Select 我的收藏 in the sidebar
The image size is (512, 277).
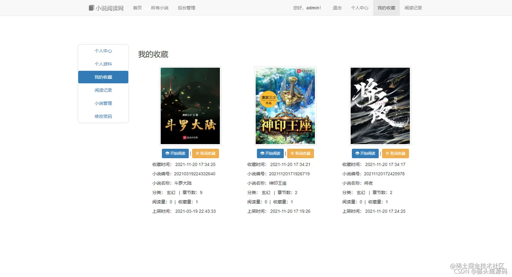tap(103, 77)
